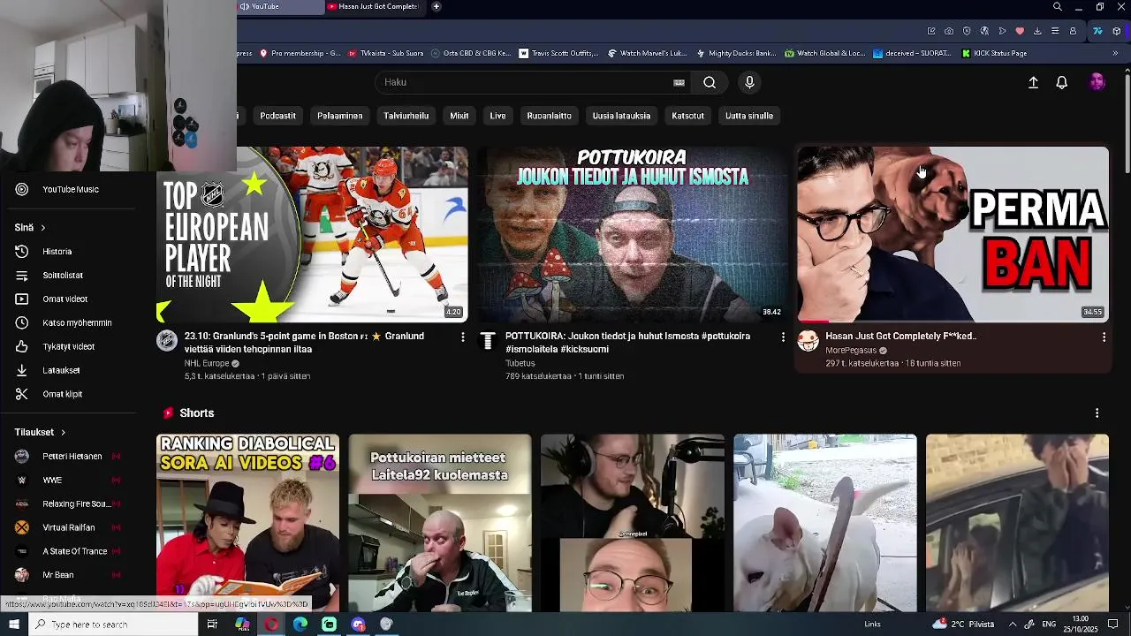Open options menu for the Hasan video
1131x636 pixels.
(x=1104, y=337)
